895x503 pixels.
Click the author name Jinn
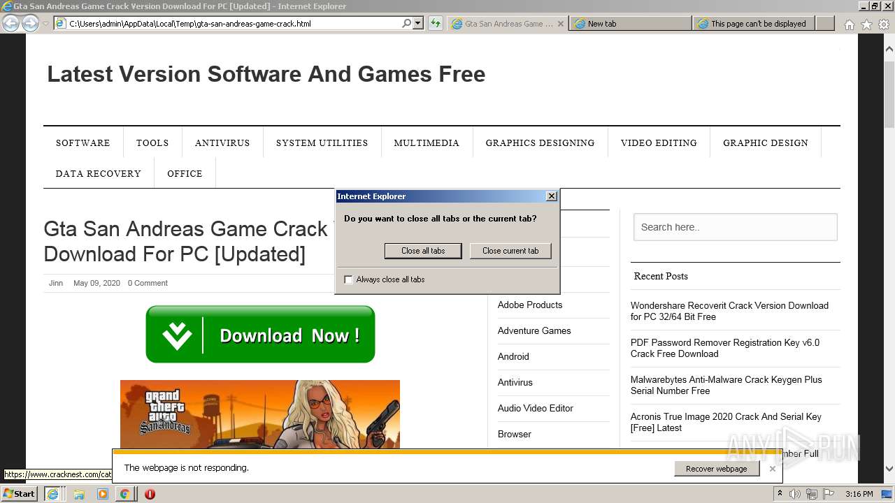point(56,283)
